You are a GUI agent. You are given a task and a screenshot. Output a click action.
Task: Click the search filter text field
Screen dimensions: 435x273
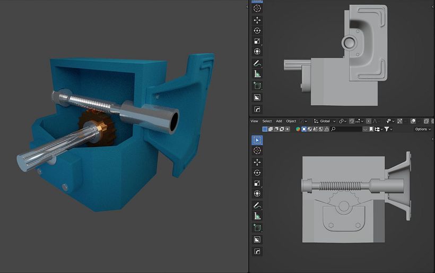click(x=346, y=129)
